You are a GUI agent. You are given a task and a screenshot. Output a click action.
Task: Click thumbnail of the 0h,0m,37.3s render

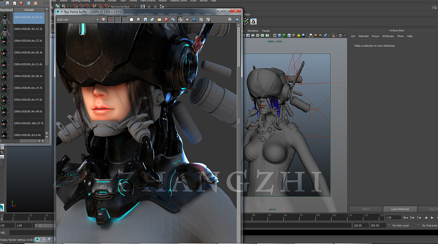click(x=5, y=41)
